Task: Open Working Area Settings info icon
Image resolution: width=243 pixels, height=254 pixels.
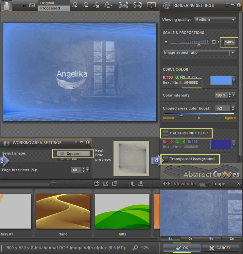Action: tap(87, 142)
